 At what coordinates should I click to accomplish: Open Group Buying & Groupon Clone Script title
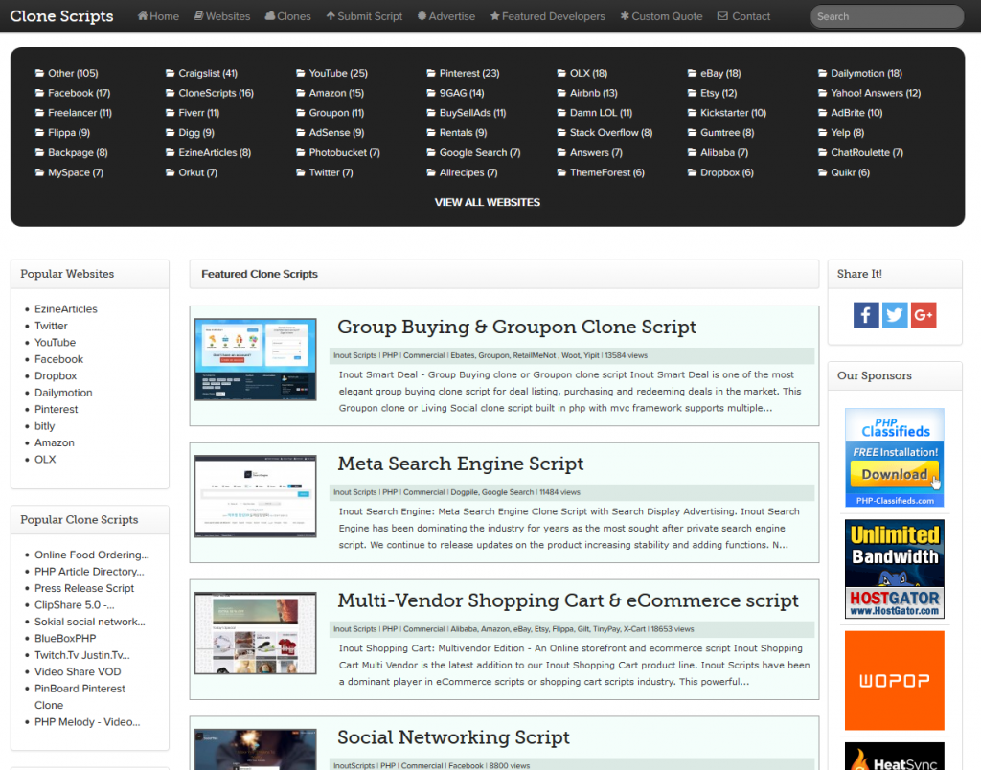tap(516, 328)
